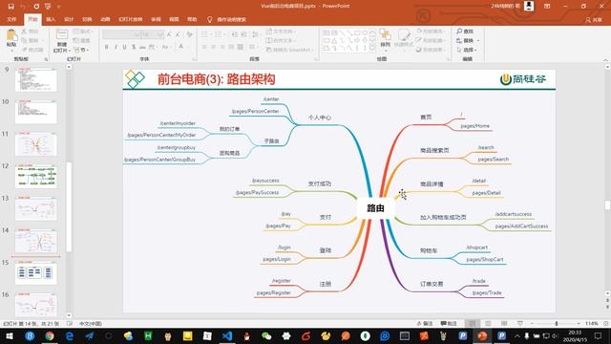Switch to Slide Sorter view in status bar
The image size is (611, 344).
(488, 324)
